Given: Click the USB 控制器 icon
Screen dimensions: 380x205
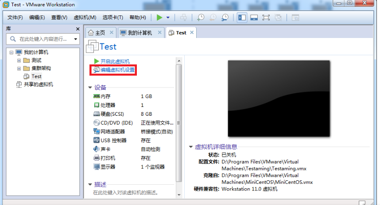Looking at the screenshot, I should click(x=97, y=140).
